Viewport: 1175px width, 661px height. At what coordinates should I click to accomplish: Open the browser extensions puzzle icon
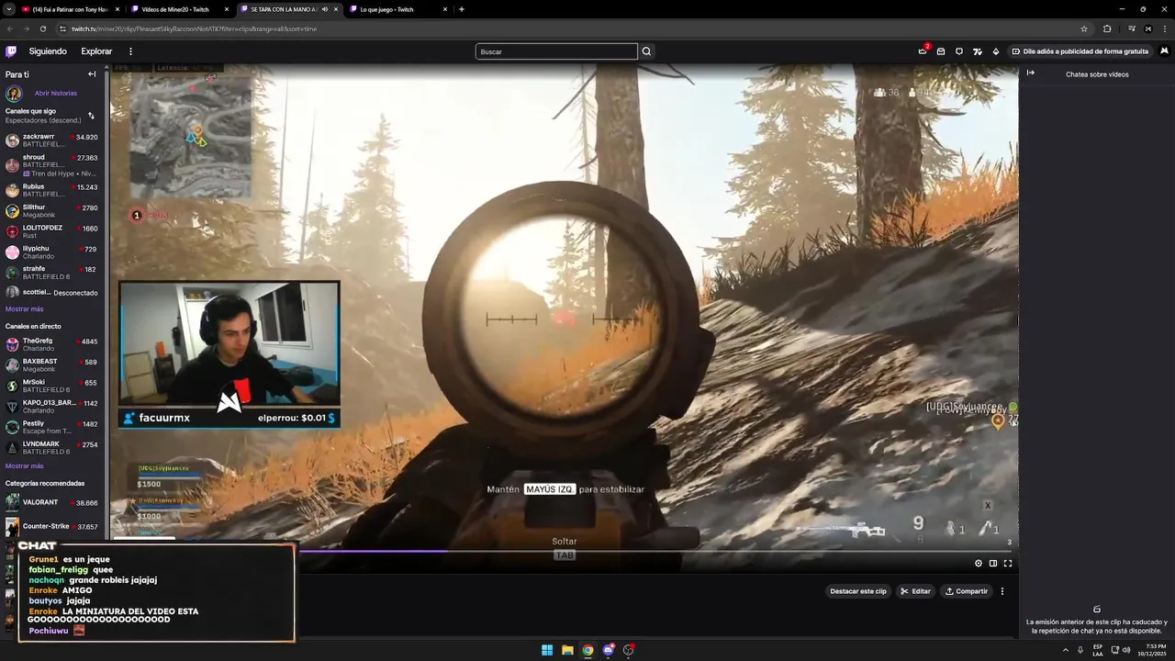1107,28
